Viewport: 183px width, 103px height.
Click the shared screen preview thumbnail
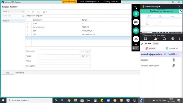pyautogui.click(x=161, y=23)
